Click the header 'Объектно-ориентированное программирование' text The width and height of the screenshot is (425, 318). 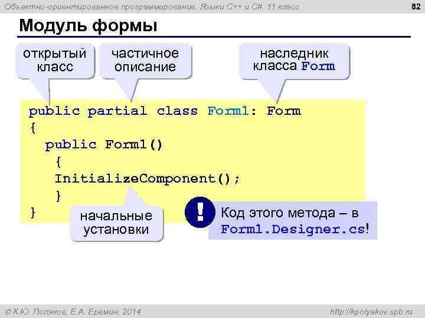pos(100,6)
